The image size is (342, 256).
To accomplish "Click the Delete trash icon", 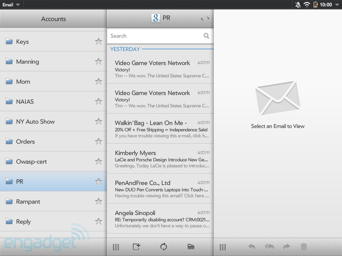I will pyautogui.click(x=304, y=247).
